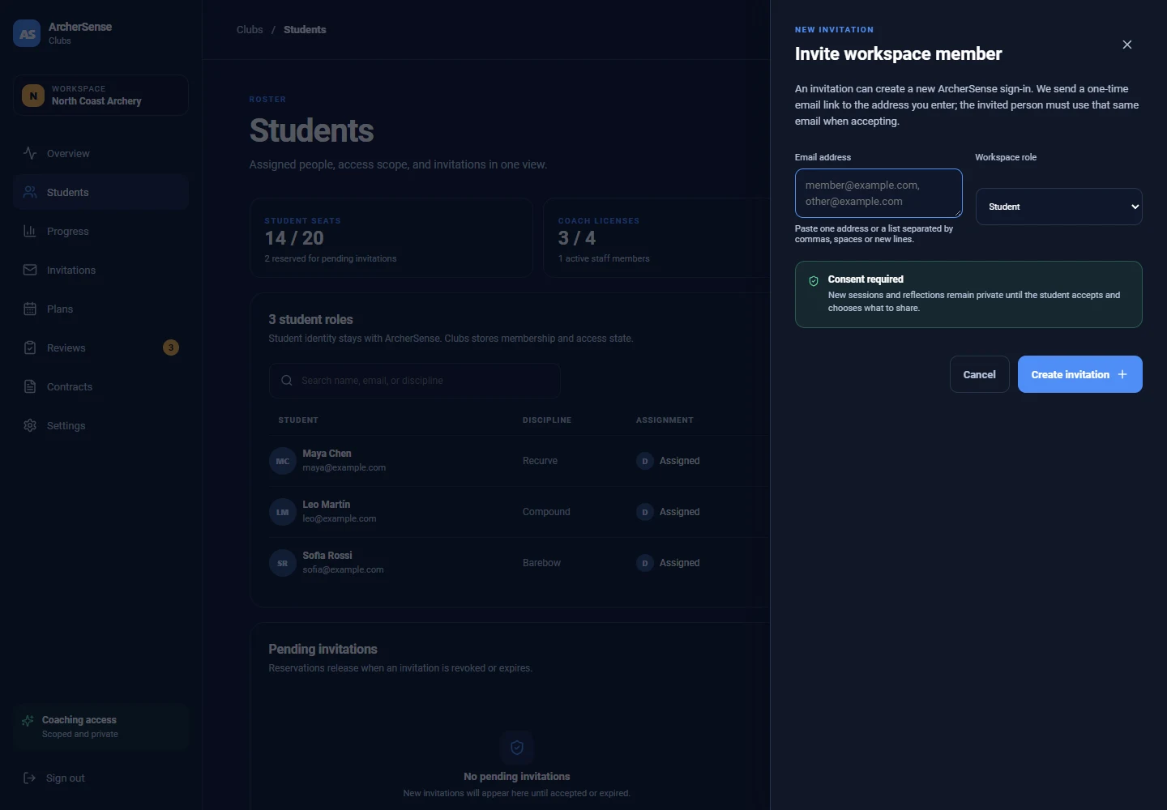Select Plans in the sidebar

point(100,309)
